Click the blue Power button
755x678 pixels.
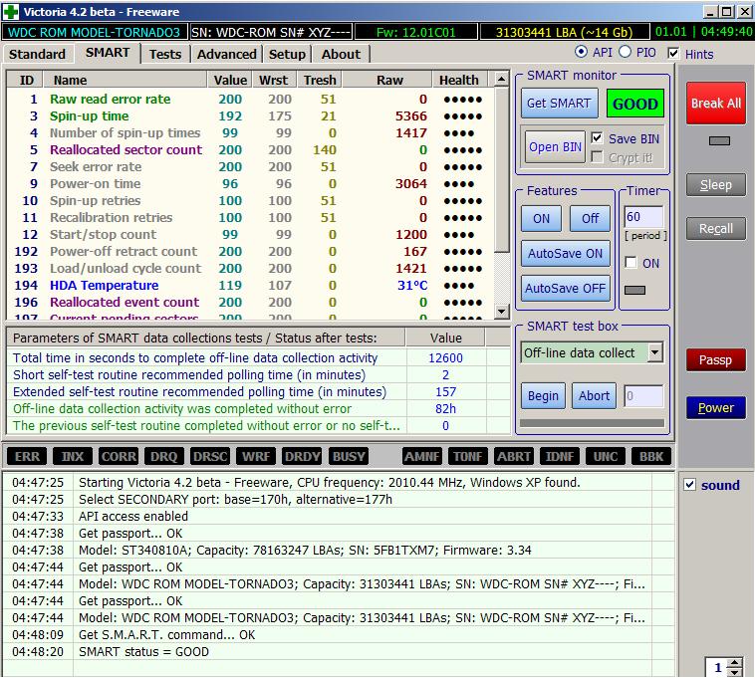click(716, 407)
